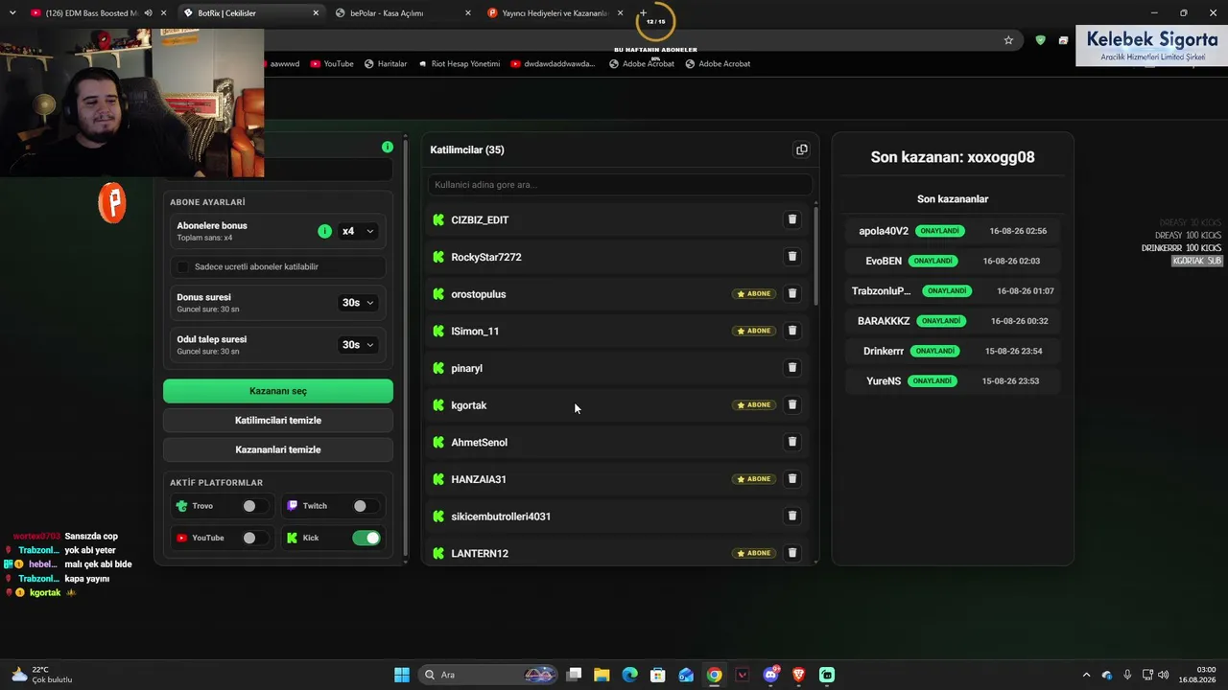
Task: Enable the Trovo platform toggle
Action: click(254, 506)
